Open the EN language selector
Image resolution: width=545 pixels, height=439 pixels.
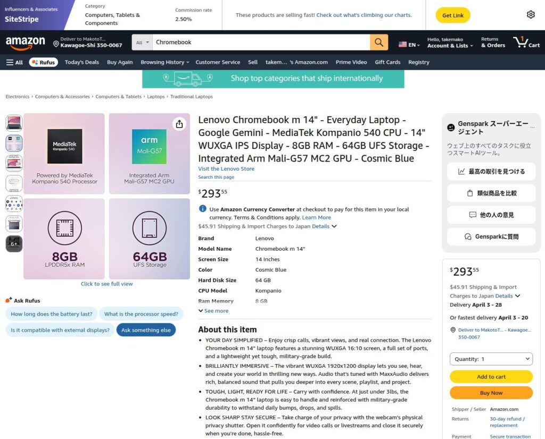[x=409, y=45]
